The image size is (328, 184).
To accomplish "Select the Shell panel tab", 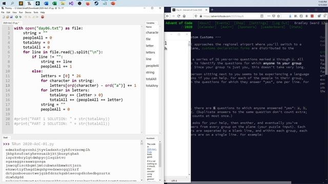I will click(x=6, y=137).
